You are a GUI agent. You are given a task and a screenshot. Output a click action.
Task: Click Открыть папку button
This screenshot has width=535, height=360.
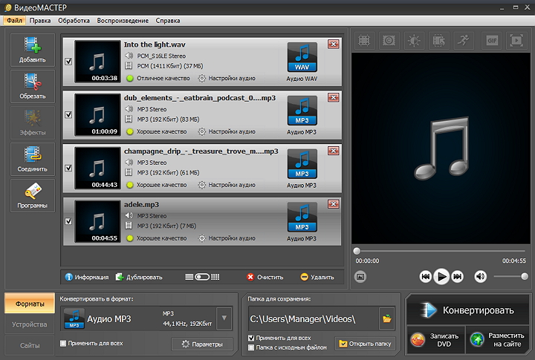365,344
